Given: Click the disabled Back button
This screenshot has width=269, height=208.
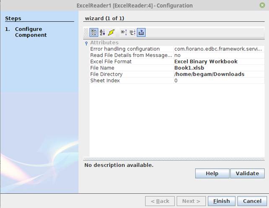Looking at the screenshot, I should pos(160,201).
